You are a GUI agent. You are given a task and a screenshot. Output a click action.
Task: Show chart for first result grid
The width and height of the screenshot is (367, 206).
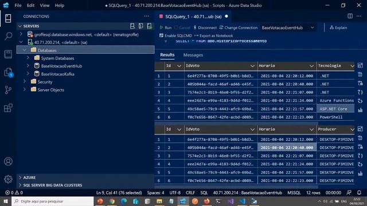360,110
